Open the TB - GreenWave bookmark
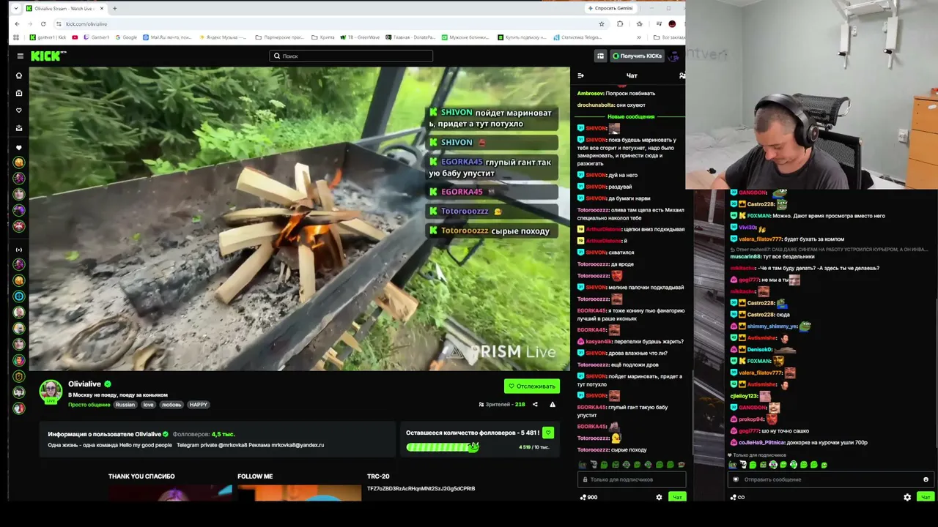Screen dimensions: 938x527 [x=361, y=37]
